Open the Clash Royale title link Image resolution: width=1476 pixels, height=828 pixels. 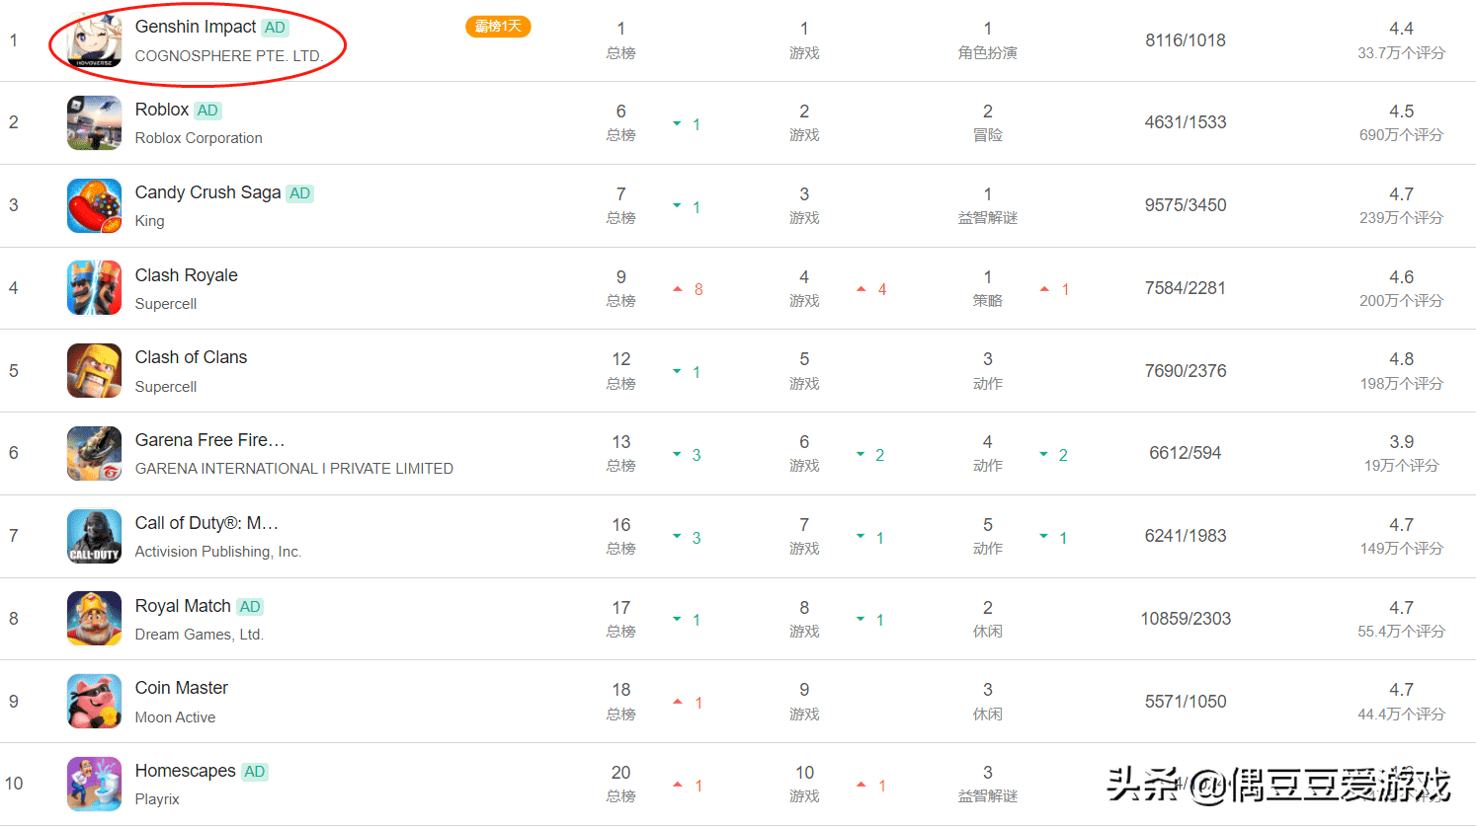[x=187, y=275]
